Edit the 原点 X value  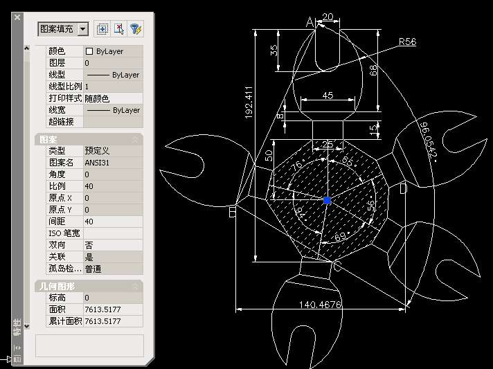(113, 198)
